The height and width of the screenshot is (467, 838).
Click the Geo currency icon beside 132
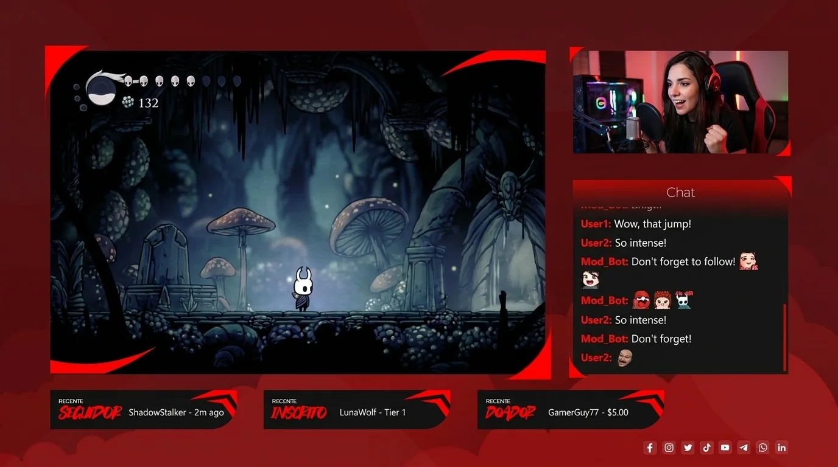click(x=128, y=102)
